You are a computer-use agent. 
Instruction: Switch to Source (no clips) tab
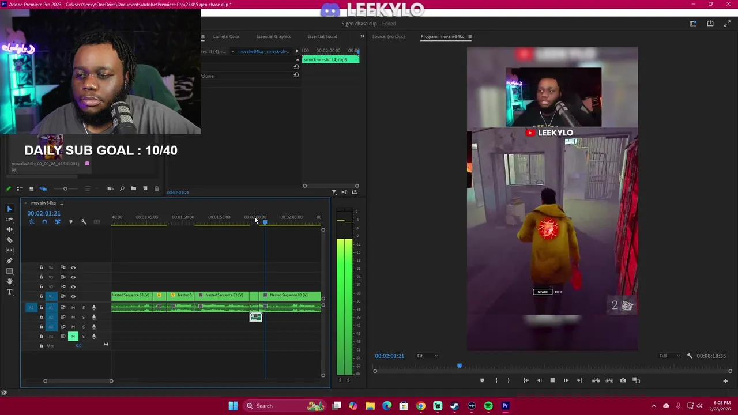point(388,36)
